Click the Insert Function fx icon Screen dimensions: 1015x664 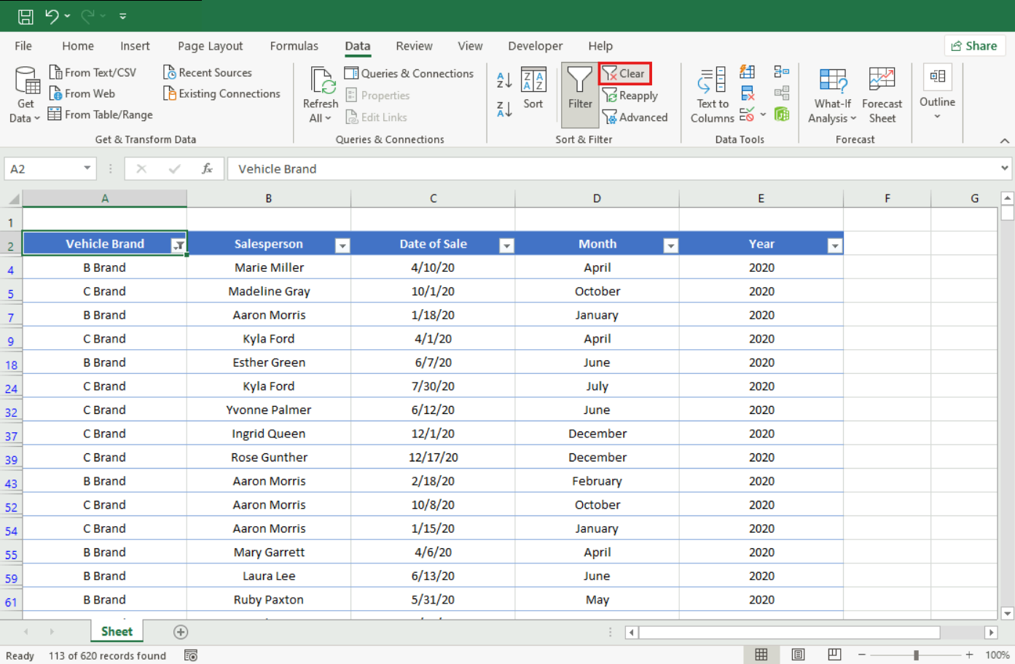207,168
